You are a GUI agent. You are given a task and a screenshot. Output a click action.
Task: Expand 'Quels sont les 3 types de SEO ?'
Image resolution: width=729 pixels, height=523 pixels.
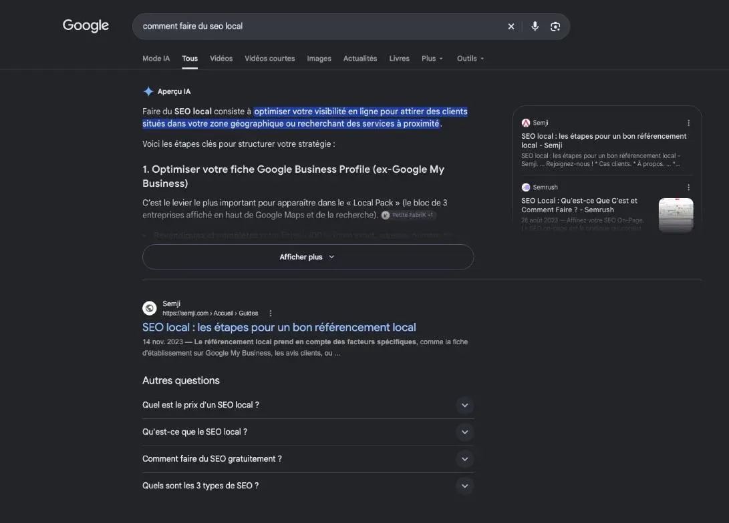[308, 486]
